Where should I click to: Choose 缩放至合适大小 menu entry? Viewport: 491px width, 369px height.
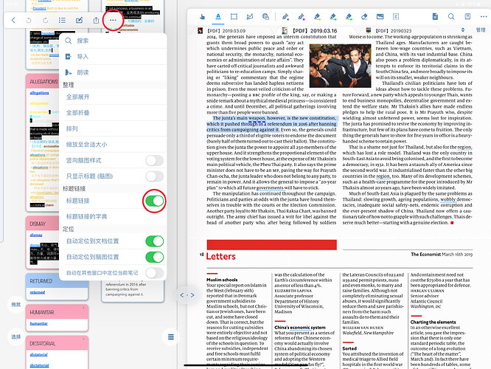[x=113, y=145]
